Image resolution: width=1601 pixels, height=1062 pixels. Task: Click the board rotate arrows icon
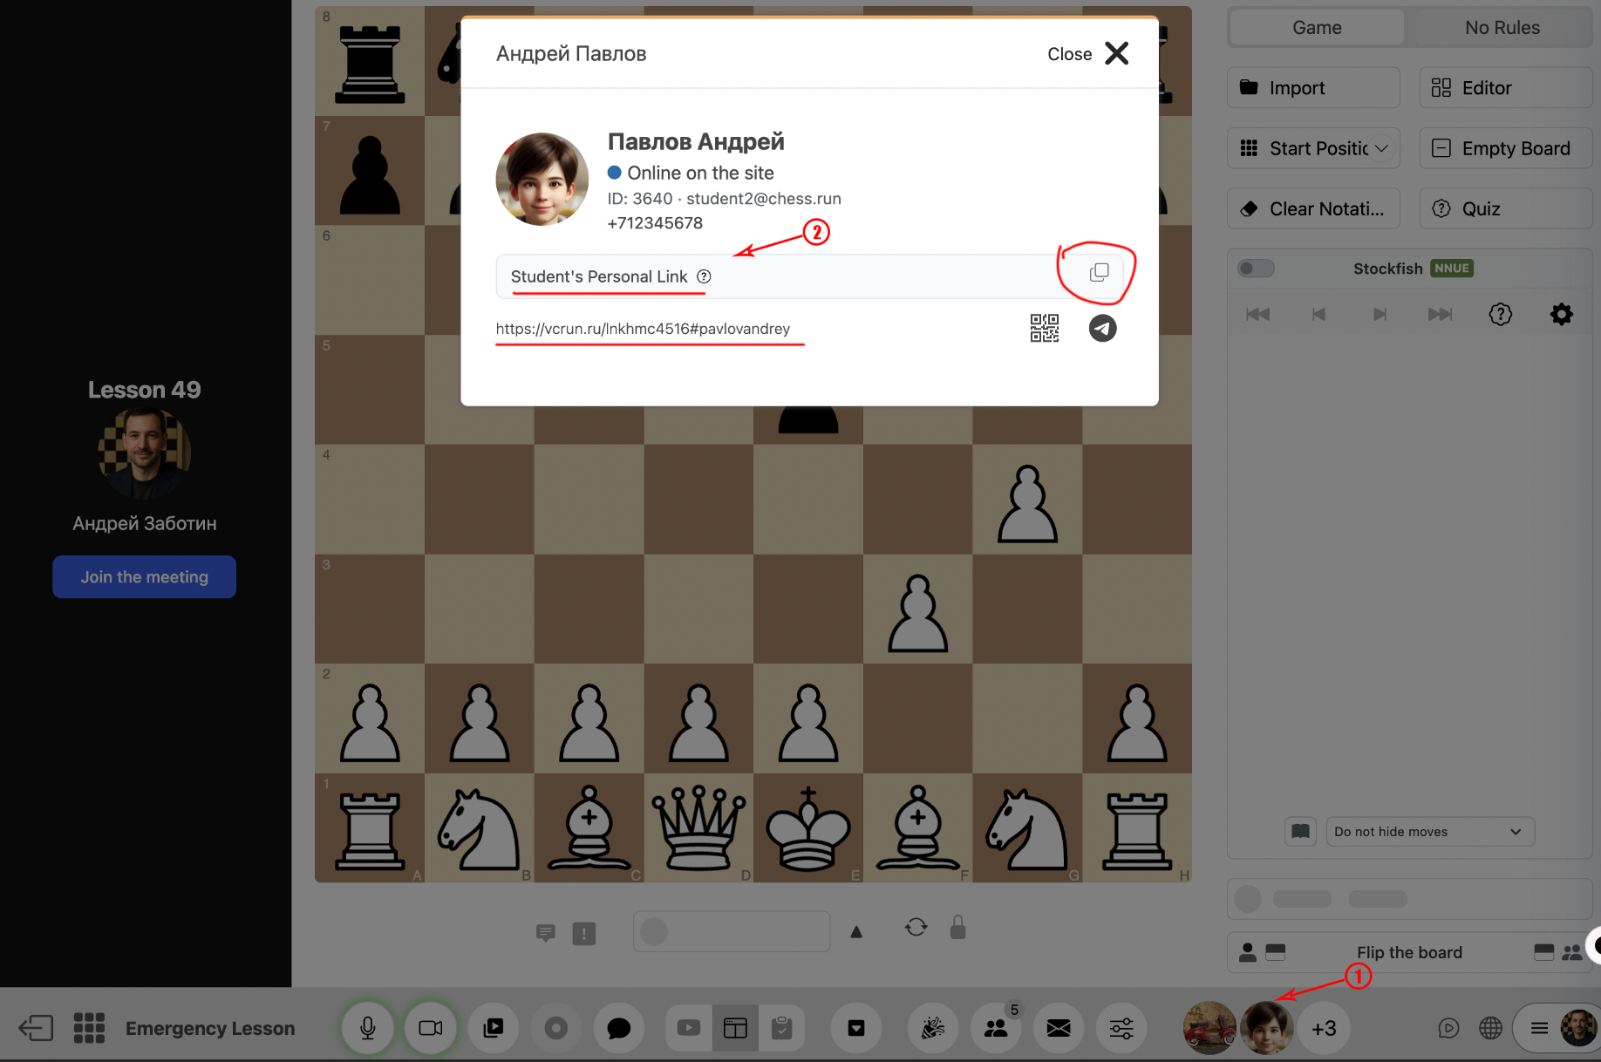click(x=916, y=927)
